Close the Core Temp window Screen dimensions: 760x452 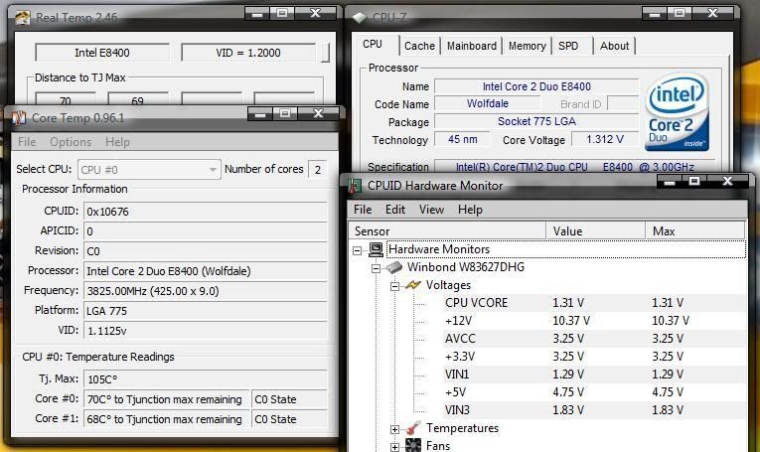point(318,113)
